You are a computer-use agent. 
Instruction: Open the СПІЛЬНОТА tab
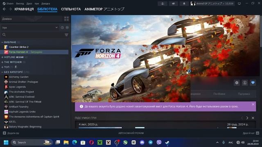[x=71, y=9]
